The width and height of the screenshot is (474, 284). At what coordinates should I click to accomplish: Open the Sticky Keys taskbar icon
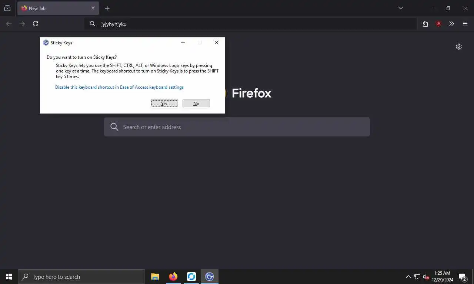[x=210, y=277]
